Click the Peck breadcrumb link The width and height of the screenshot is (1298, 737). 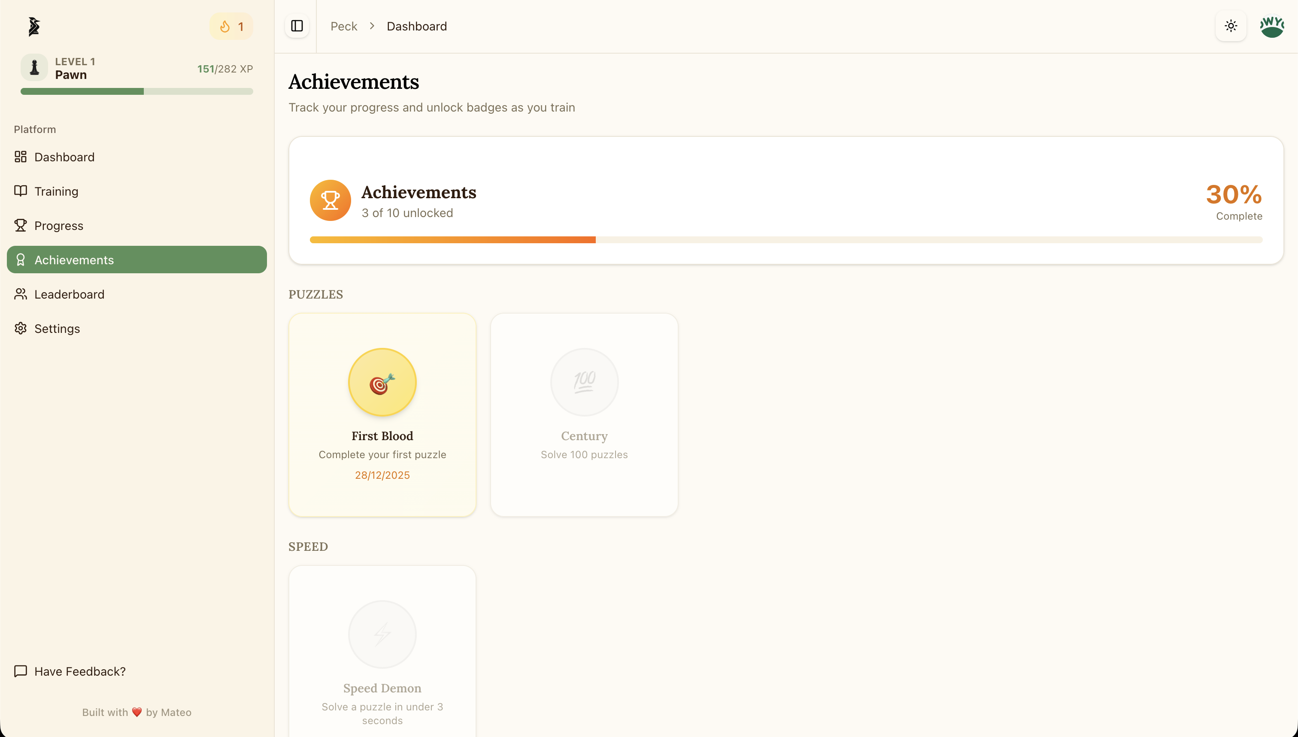pos(343,26)
